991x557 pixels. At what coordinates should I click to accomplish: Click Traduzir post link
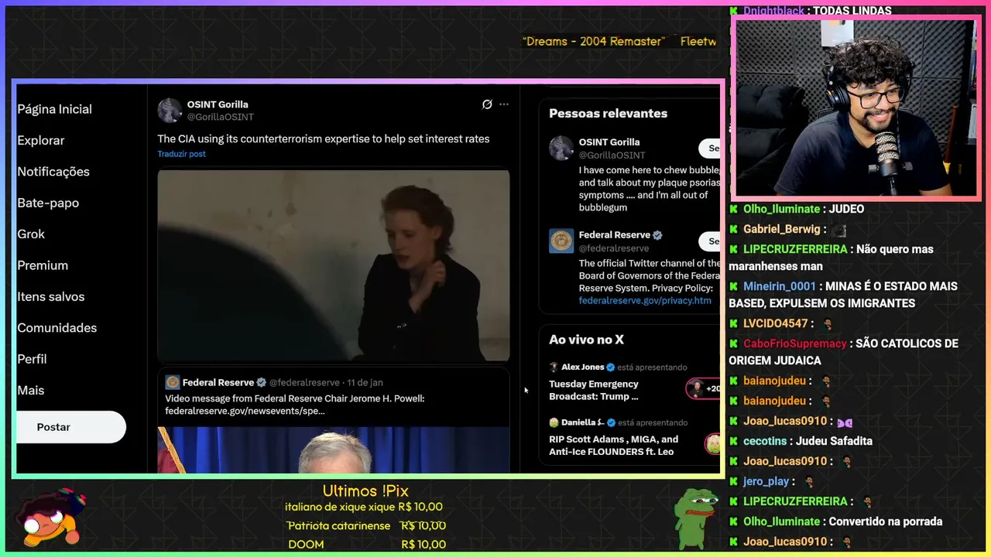[x=182, y=154]
